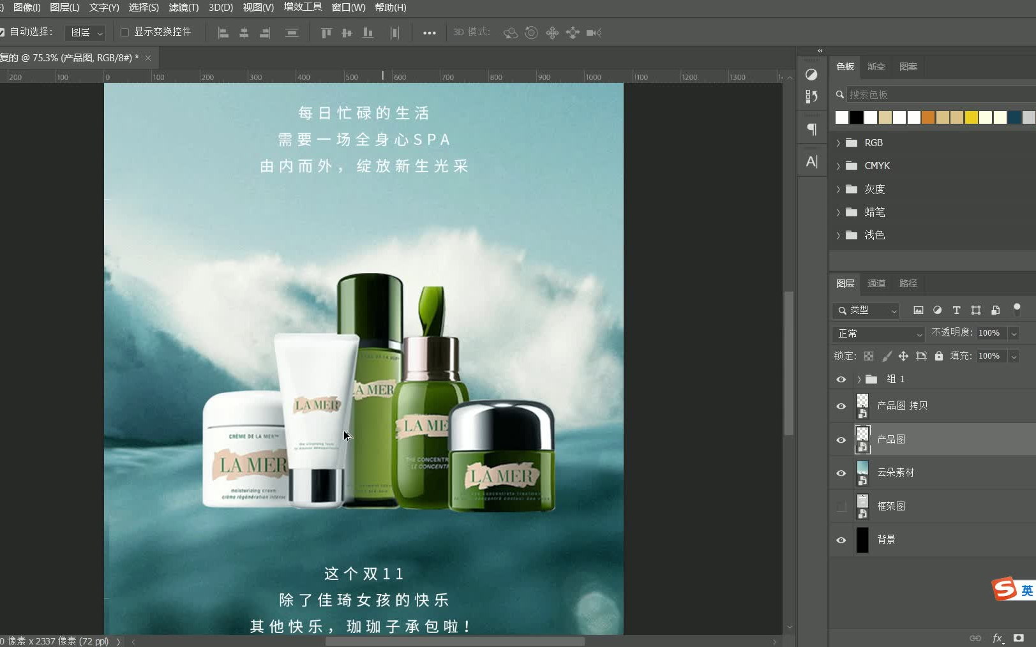Filter layers by adjustment layers icon
This screenshot has height=647, width=1036.
point(937,310)
